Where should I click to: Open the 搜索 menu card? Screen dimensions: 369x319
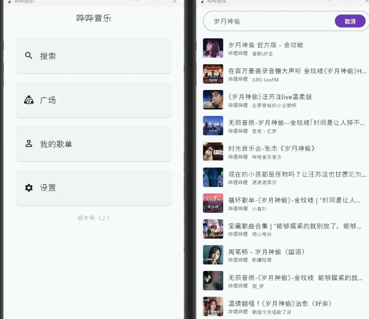(x=94, y=56)
